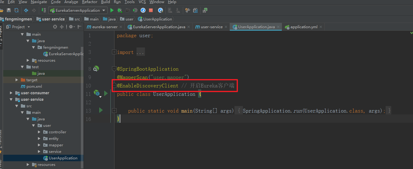This screenshot has width=413, height=169.
Task: Expand the service package arrow
Action: pos(39,152)
